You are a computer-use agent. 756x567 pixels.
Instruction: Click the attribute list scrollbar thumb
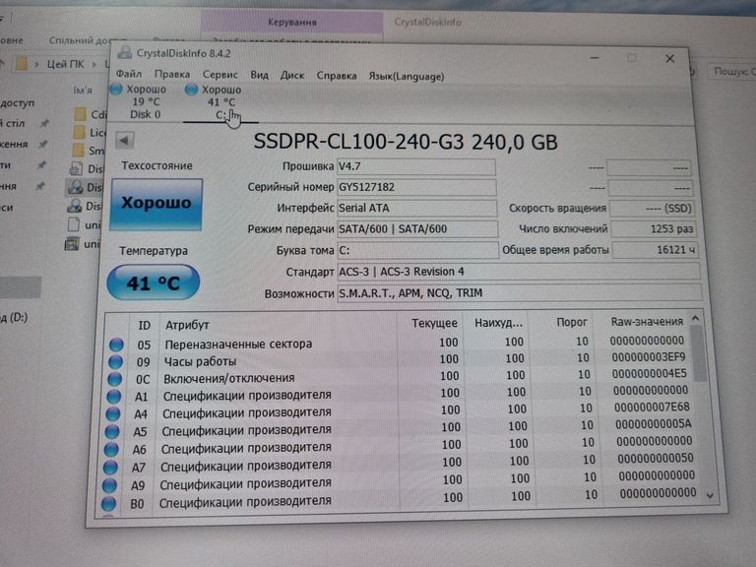[699, 353]
